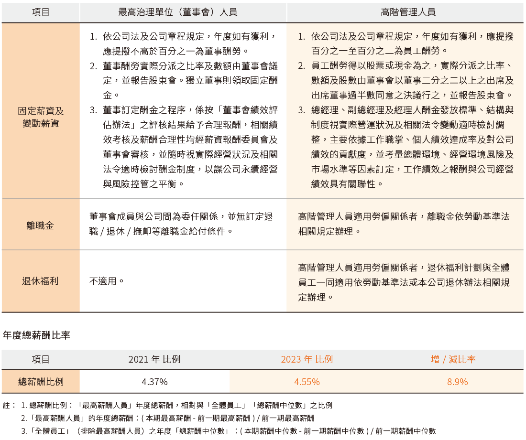Click the 4.37% value
Image resolution: width=526 pixels, height=440 pixels.
pos(154,382)
